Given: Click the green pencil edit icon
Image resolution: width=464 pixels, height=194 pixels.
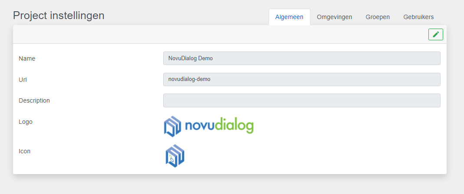Looking at the screenshot, I should click(x=436, y=35).
